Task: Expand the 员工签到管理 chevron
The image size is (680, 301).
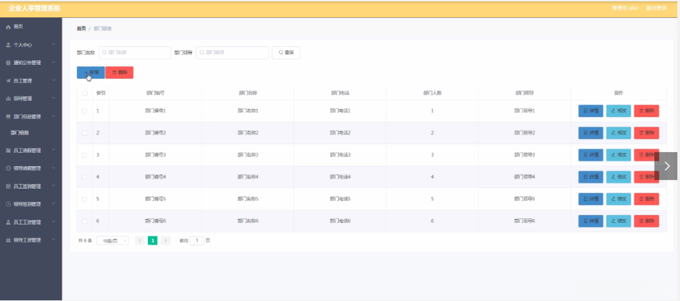Action: 53,186
